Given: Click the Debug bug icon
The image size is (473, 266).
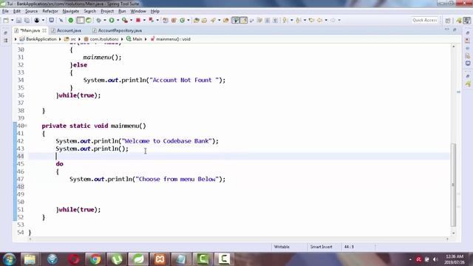Looking at the screenshot, I should tap(98, 20).
